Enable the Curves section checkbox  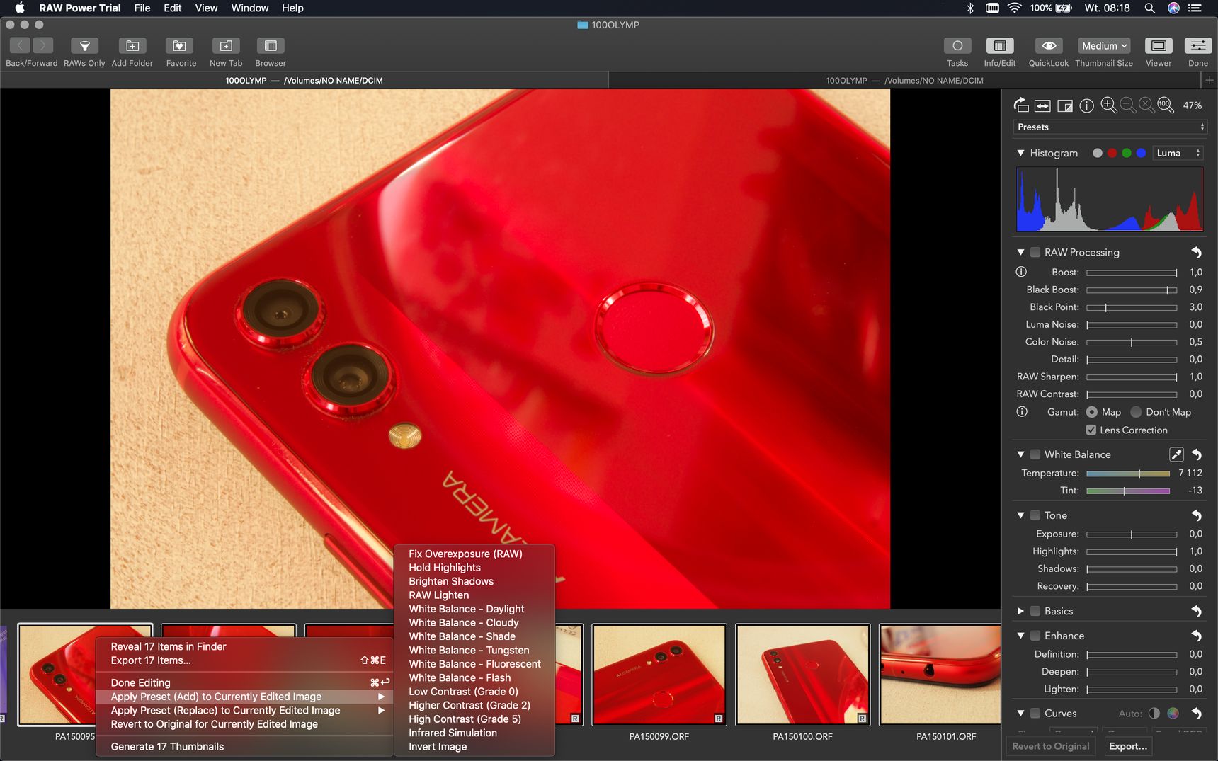[x=1035, y=714]
